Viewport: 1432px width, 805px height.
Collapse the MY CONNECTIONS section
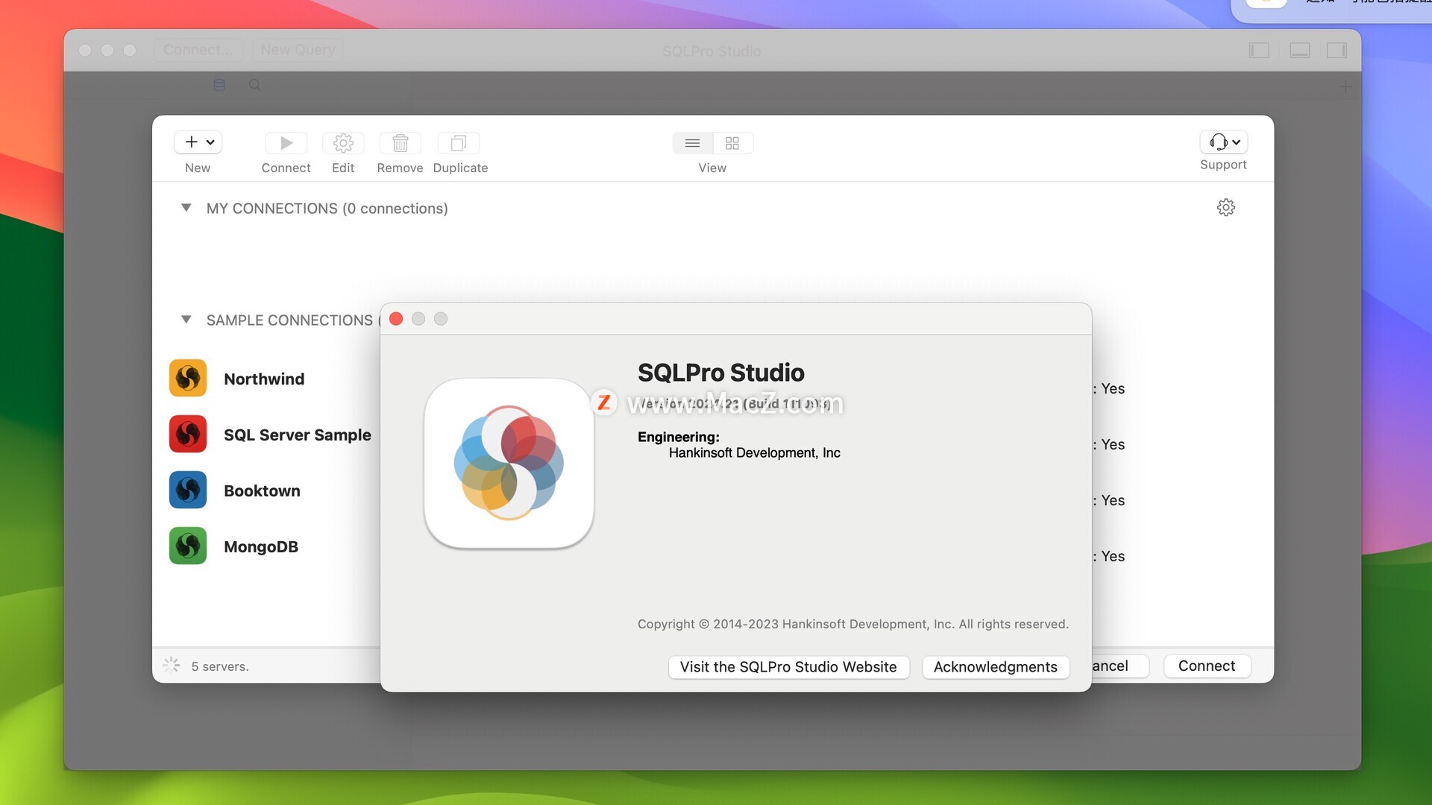186,208
